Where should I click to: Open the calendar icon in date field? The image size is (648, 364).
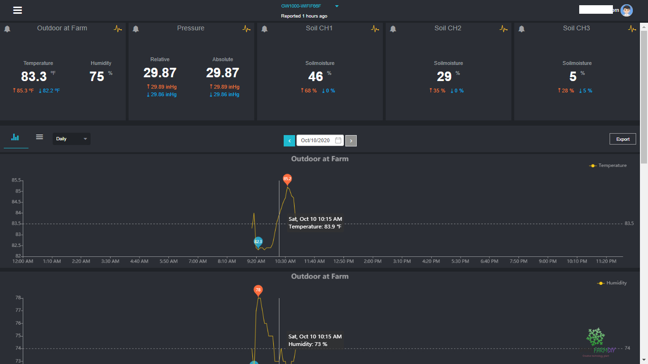pos(338,140)
